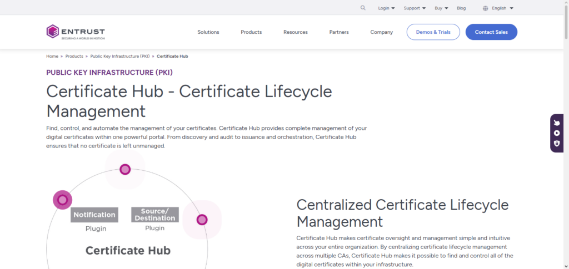Open the Products menu
569x269 pixels.
[x=251, y=32]
